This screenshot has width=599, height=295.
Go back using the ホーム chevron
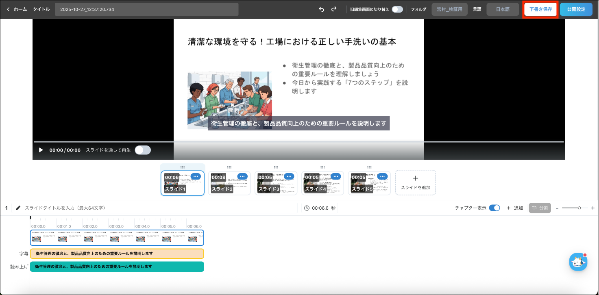click(8, 9)
